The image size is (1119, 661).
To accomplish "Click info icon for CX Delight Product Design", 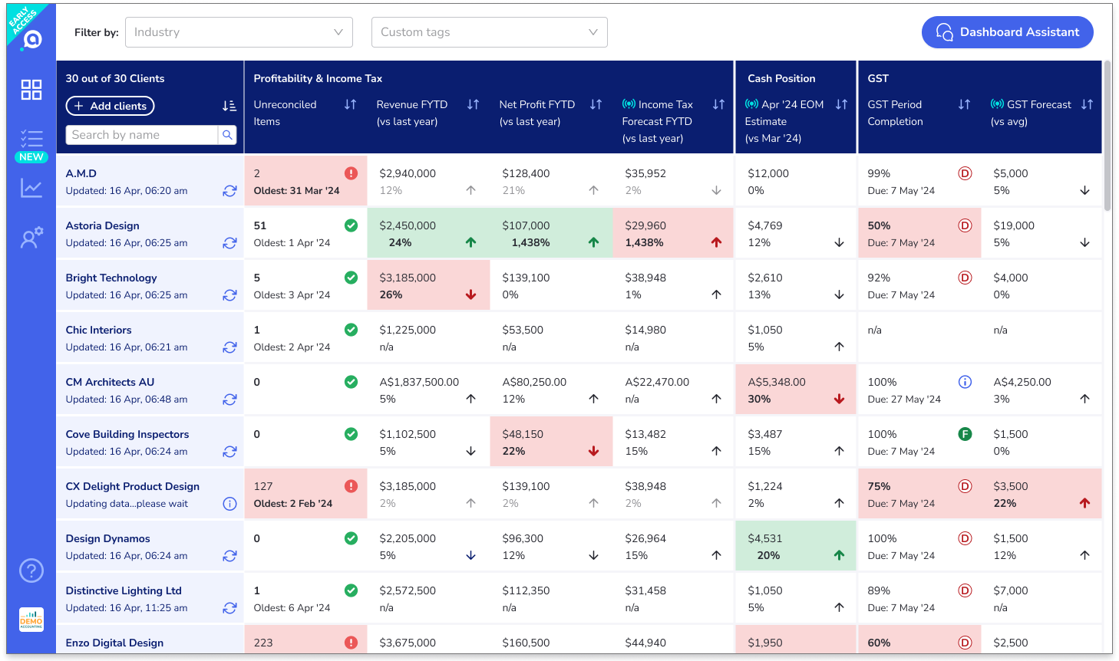I will (229, 504).
